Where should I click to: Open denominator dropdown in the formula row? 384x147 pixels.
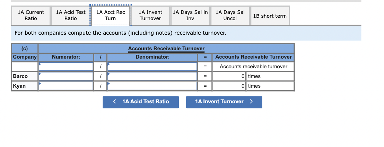(152, 67)
